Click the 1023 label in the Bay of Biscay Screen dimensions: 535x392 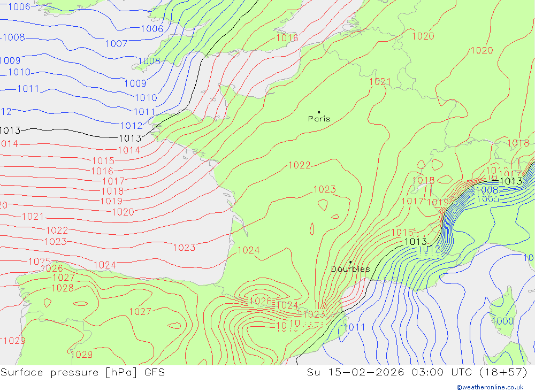point(184,248)
